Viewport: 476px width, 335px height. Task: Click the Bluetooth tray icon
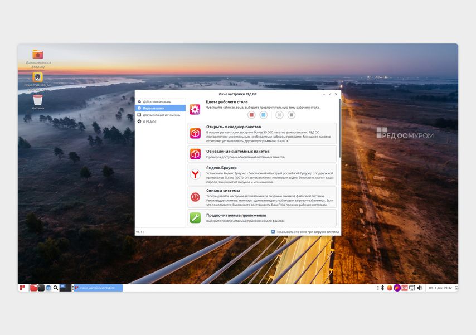tap(382, 288)
